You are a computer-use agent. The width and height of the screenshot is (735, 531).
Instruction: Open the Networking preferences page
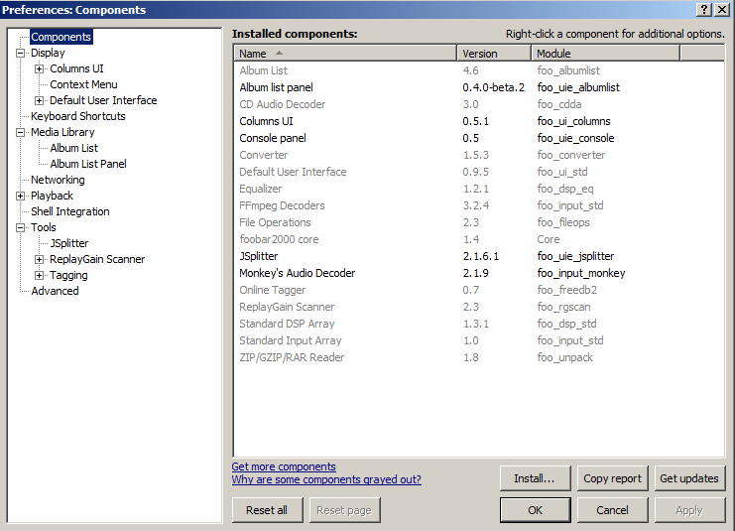58,180
